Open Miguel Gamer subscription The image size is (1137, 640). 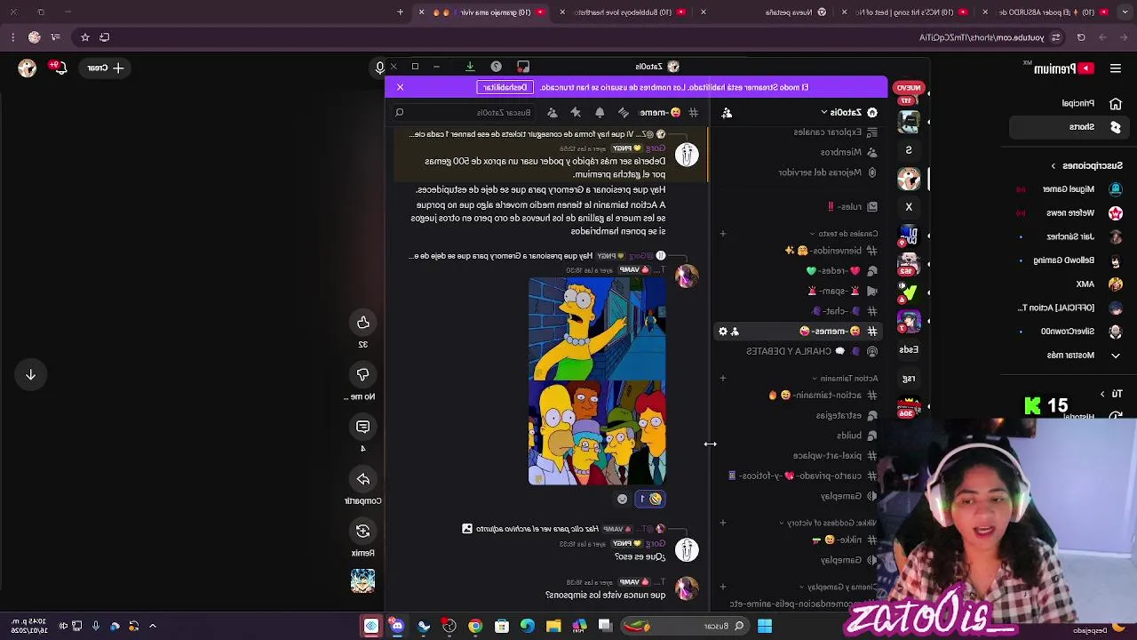(x=1069, y=189)
